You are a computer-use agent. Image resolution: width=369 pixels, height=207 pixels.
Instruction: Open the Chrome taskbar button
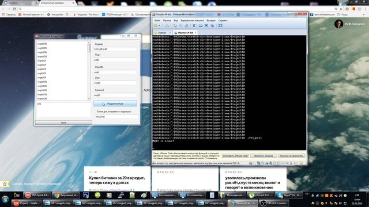coord(66,195)
